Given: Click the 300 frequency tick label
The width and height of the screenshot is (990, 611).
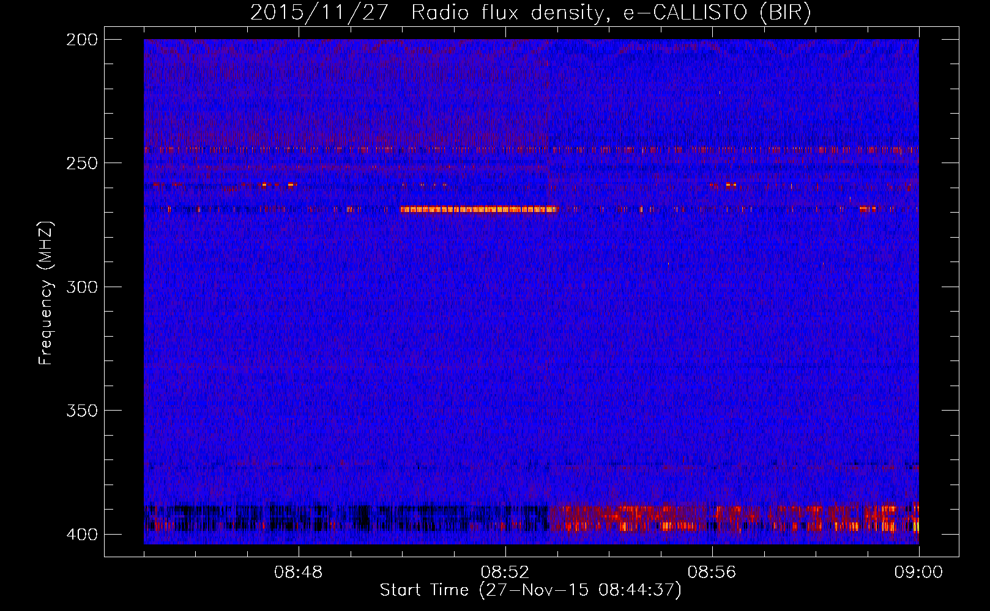Looking at the screenshot, I should click(81, 287).
